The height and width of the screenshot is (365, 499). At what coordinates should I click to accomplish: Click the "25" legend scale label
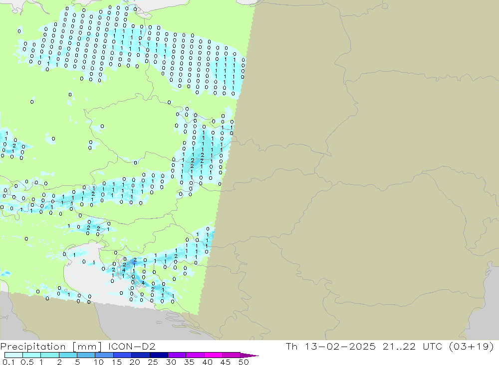[x=153, y=362]
